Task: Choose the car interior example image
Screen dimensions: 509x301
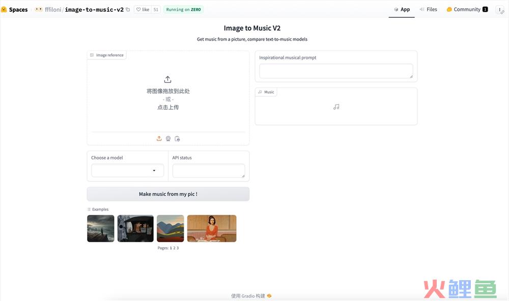Action: 135,228
